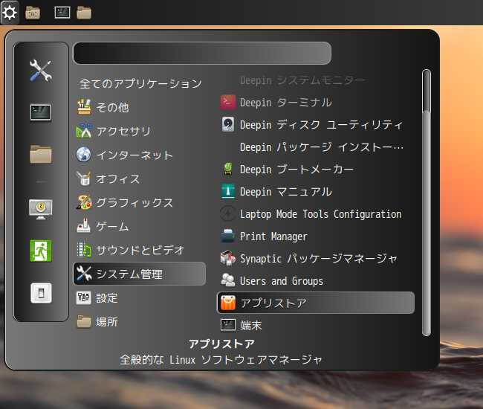Select the その他 category label
The height and width of the screenshot is (409, 483).
pos(112,107)
